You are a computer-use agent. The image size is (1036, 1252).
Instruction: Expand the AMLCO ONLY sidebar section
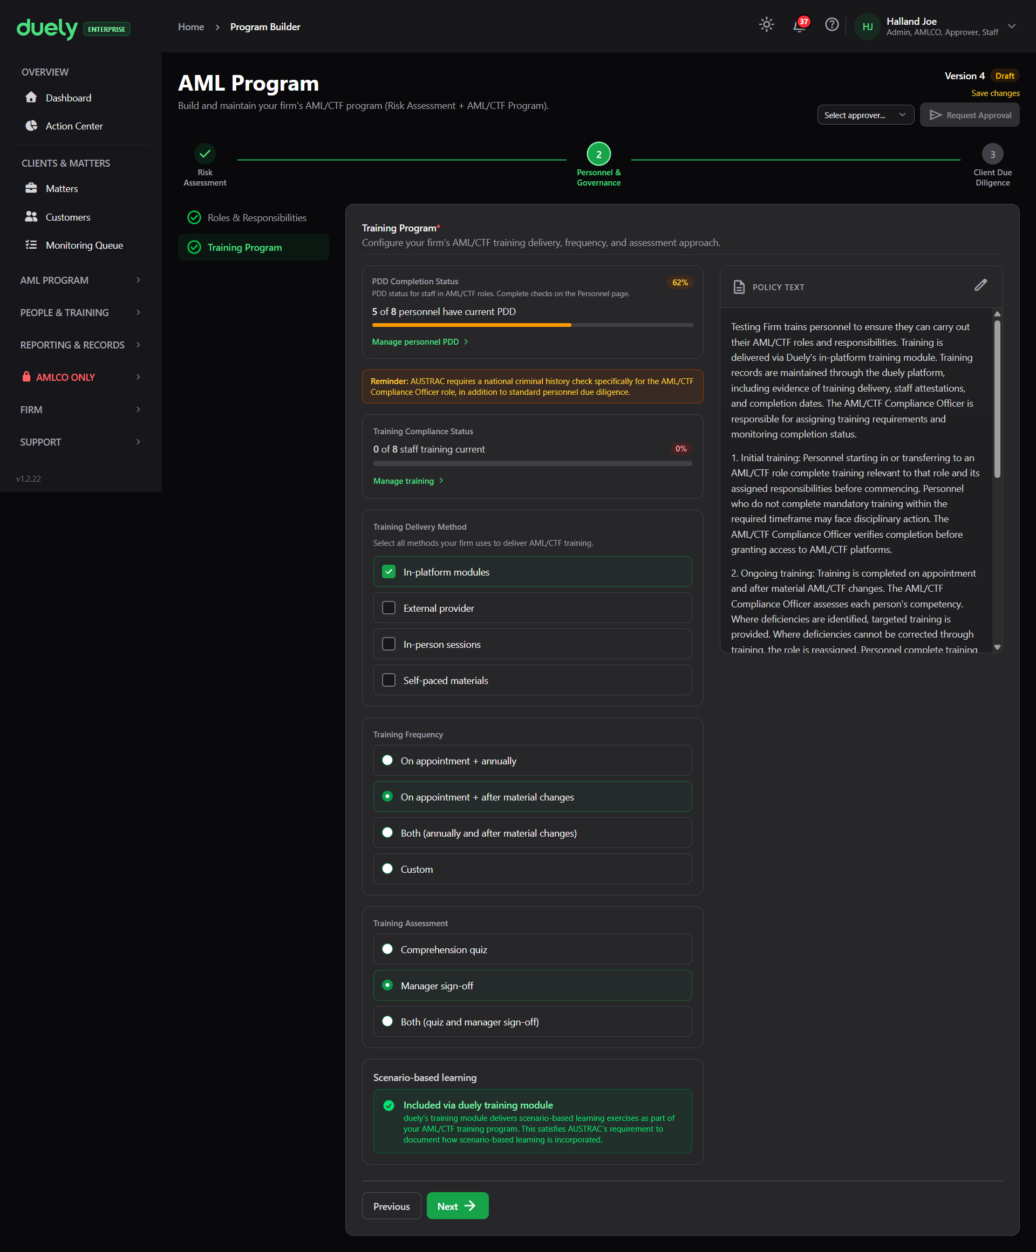click(80, 377)
